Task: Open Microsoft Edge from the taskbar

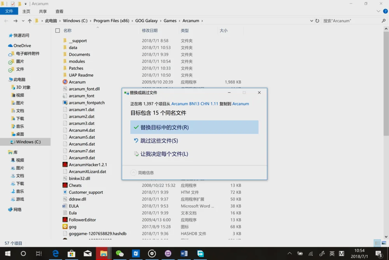Action: (56, 253)
